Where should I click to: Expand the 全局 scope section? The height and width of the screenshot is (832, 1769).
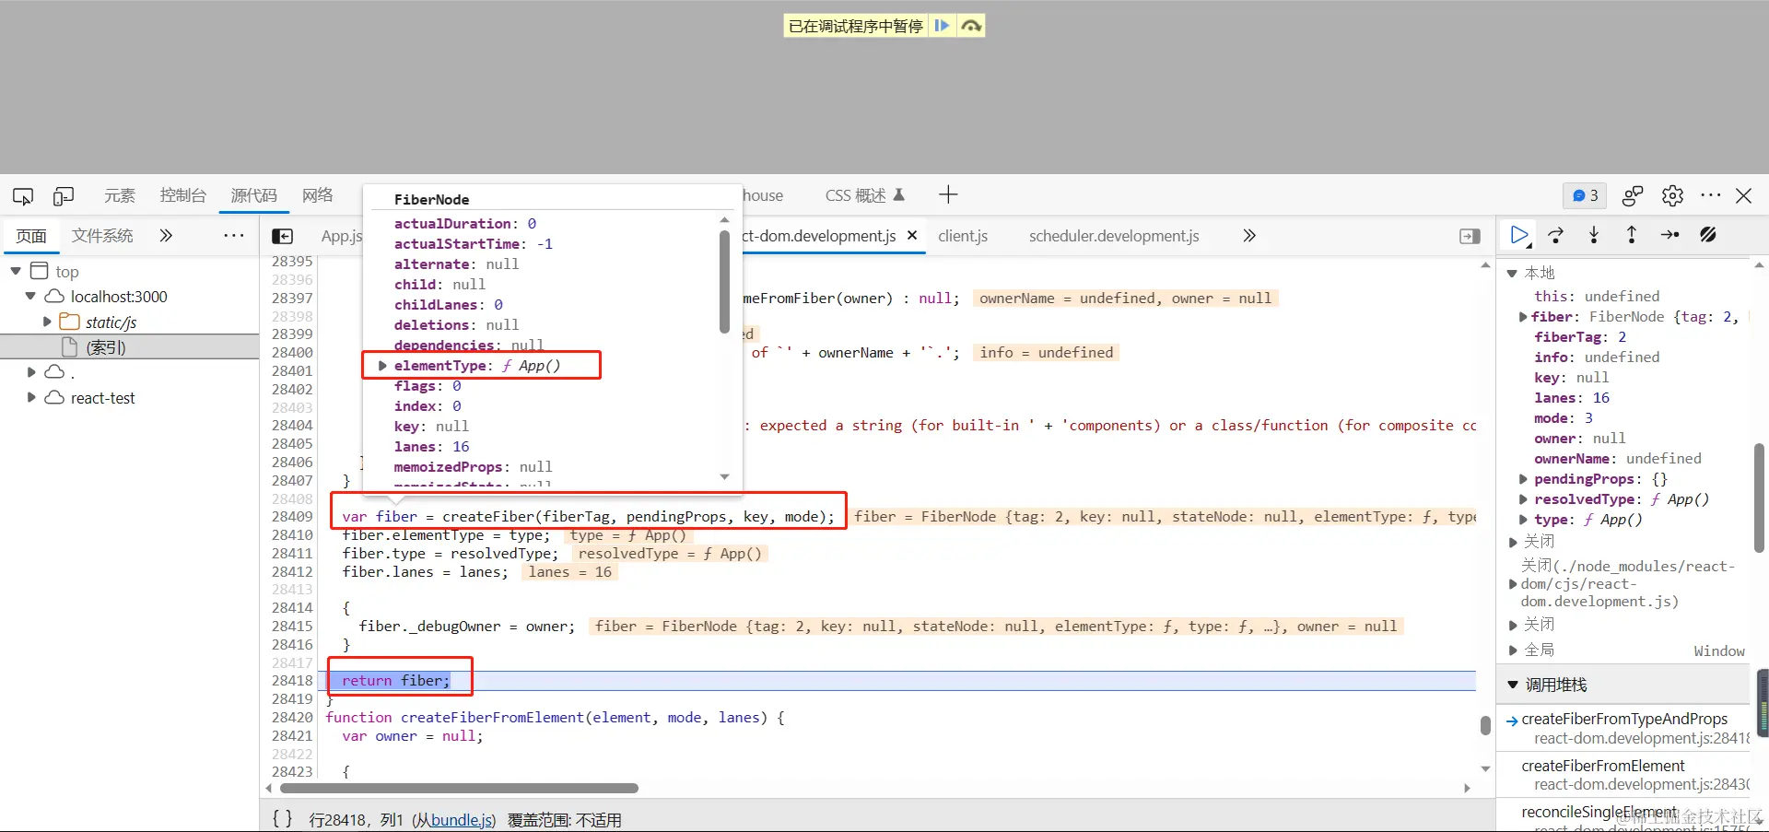pos(1513,650)
